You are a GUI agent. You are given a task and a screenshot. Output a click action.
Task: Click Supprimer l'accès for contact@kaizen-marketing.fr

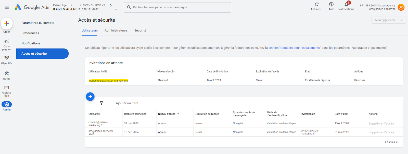click(381, 124)
